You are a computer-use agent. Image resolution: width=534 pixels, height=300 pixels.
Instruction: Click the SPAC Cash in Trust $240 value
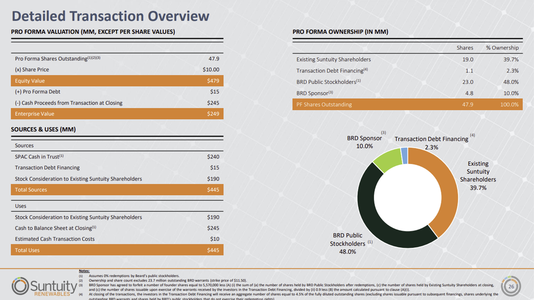click(x=213, y=157)
